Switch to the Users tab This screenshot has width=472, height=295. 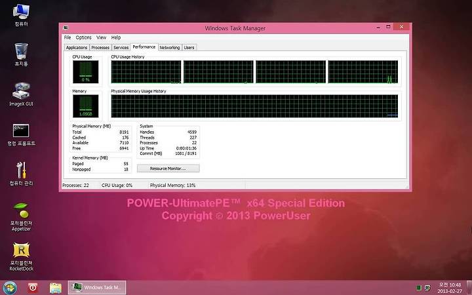(x=189, y=48)
